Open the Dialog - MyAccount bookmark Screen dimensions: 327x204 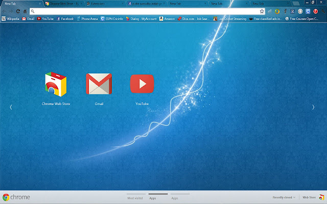141,19
